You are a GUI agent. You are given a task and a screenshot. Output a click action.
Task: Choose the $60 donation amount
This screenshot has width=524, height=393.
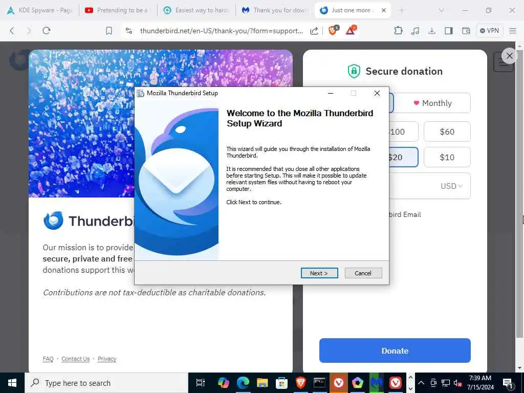pyautogui.click(x=447, y=132)
